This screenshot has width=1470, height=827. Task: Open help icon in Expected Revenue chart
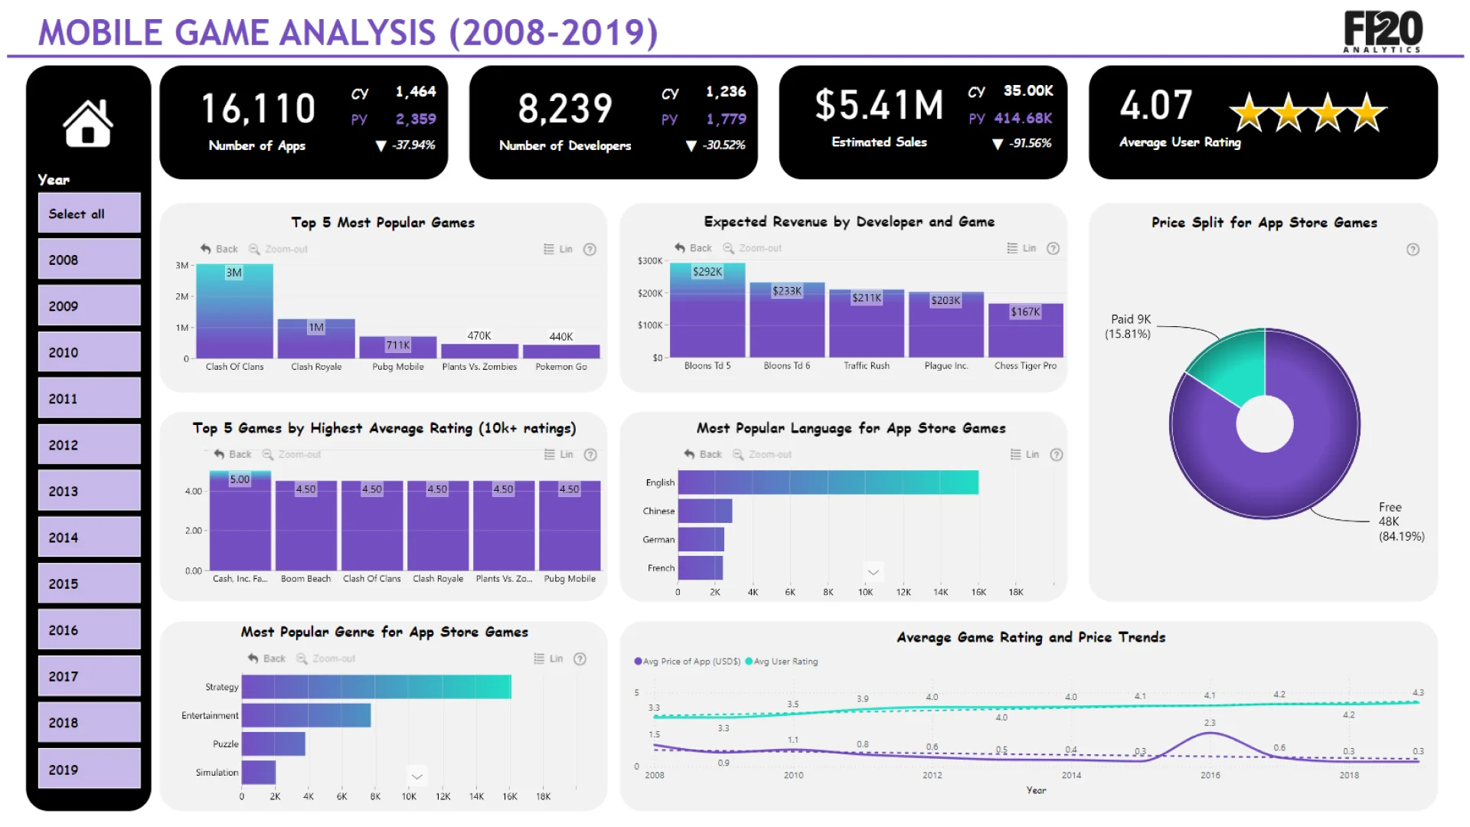pyautogui.click(x=1053, y=248)
